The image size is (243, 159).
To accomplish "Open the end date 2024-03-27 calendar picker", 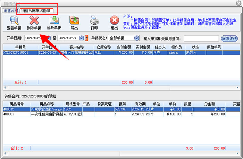I will coord(81,38).
